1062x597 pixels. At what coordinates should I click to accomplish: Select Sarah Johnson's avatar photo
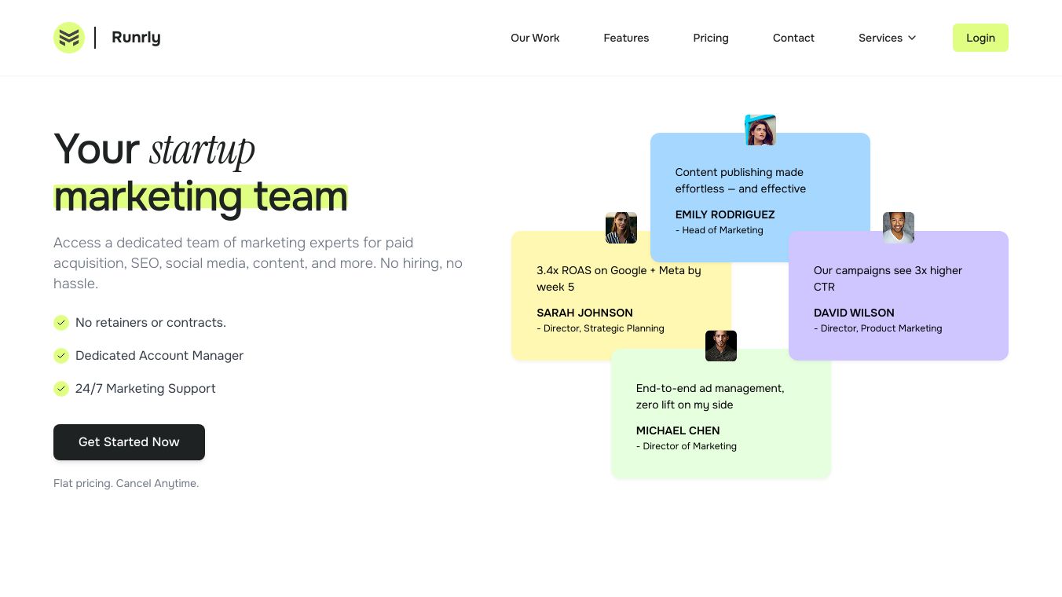621,228
